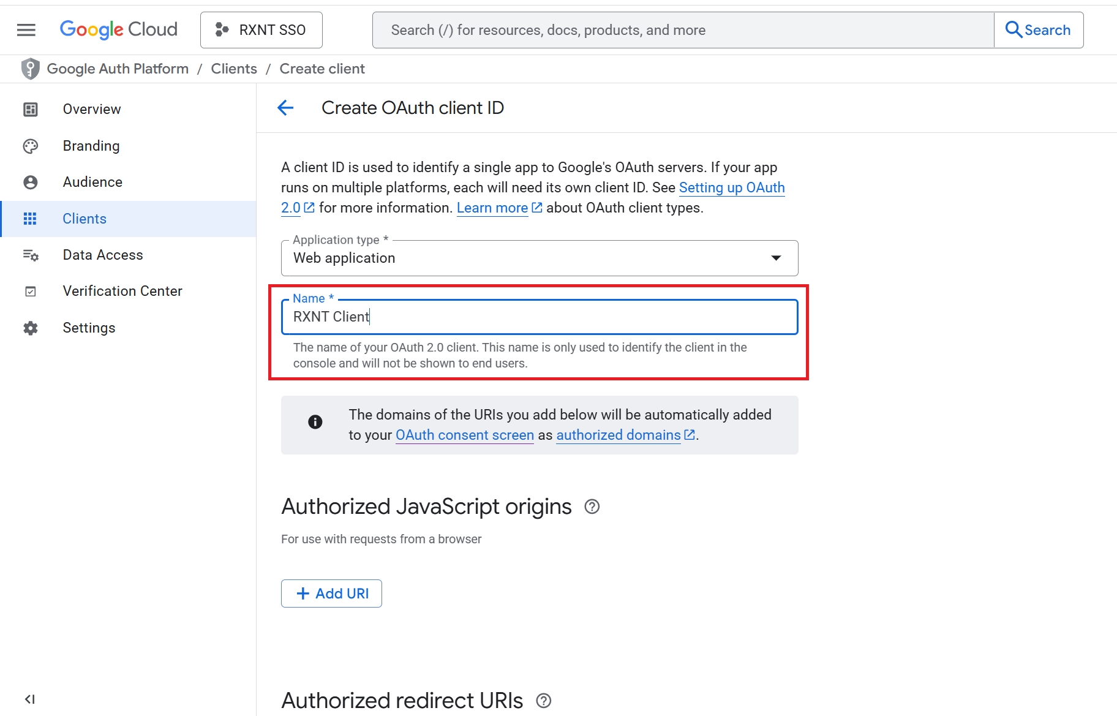Click the Add URI button
Screen dimensions: 1117x716
pyautogui.click(x=331, y=594)
